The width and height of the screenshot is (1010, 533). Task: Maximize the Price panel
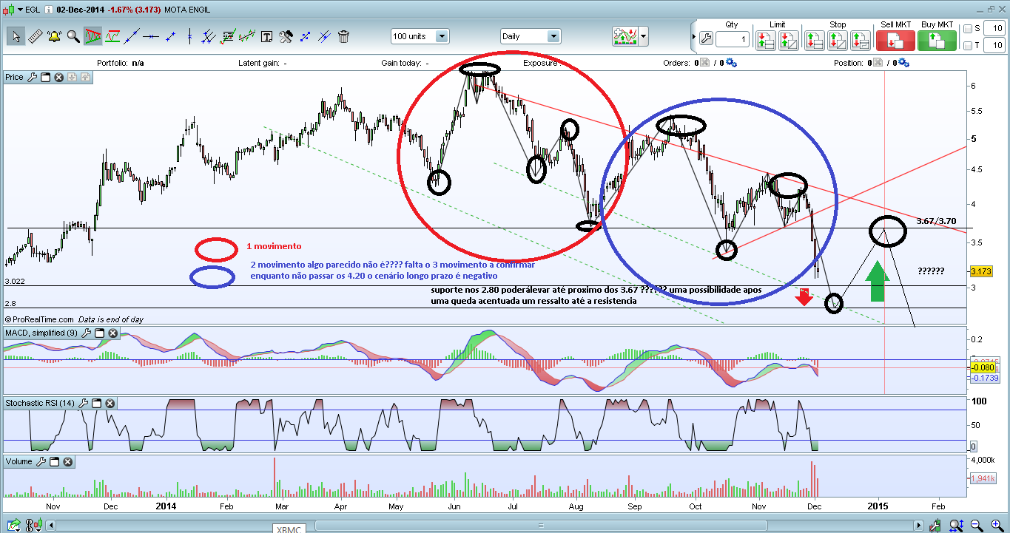pyautogui.click(x=45, y=77)
